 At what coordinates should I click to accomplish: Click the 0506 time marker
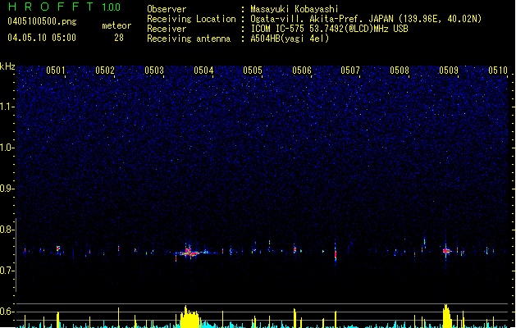coord(302,71)
